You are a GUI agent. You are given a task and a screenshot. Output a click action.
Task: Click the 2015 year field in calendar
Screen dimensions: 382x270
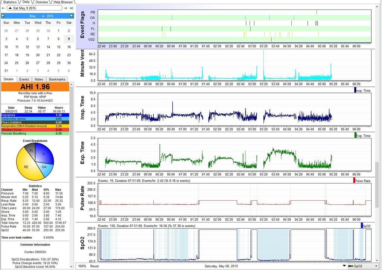(x=50, y=16)
